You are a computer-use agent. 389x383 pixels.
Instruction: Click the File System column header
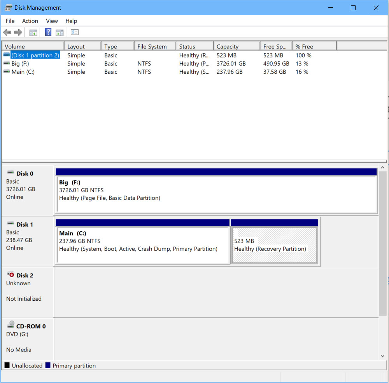tap(154, 47)
